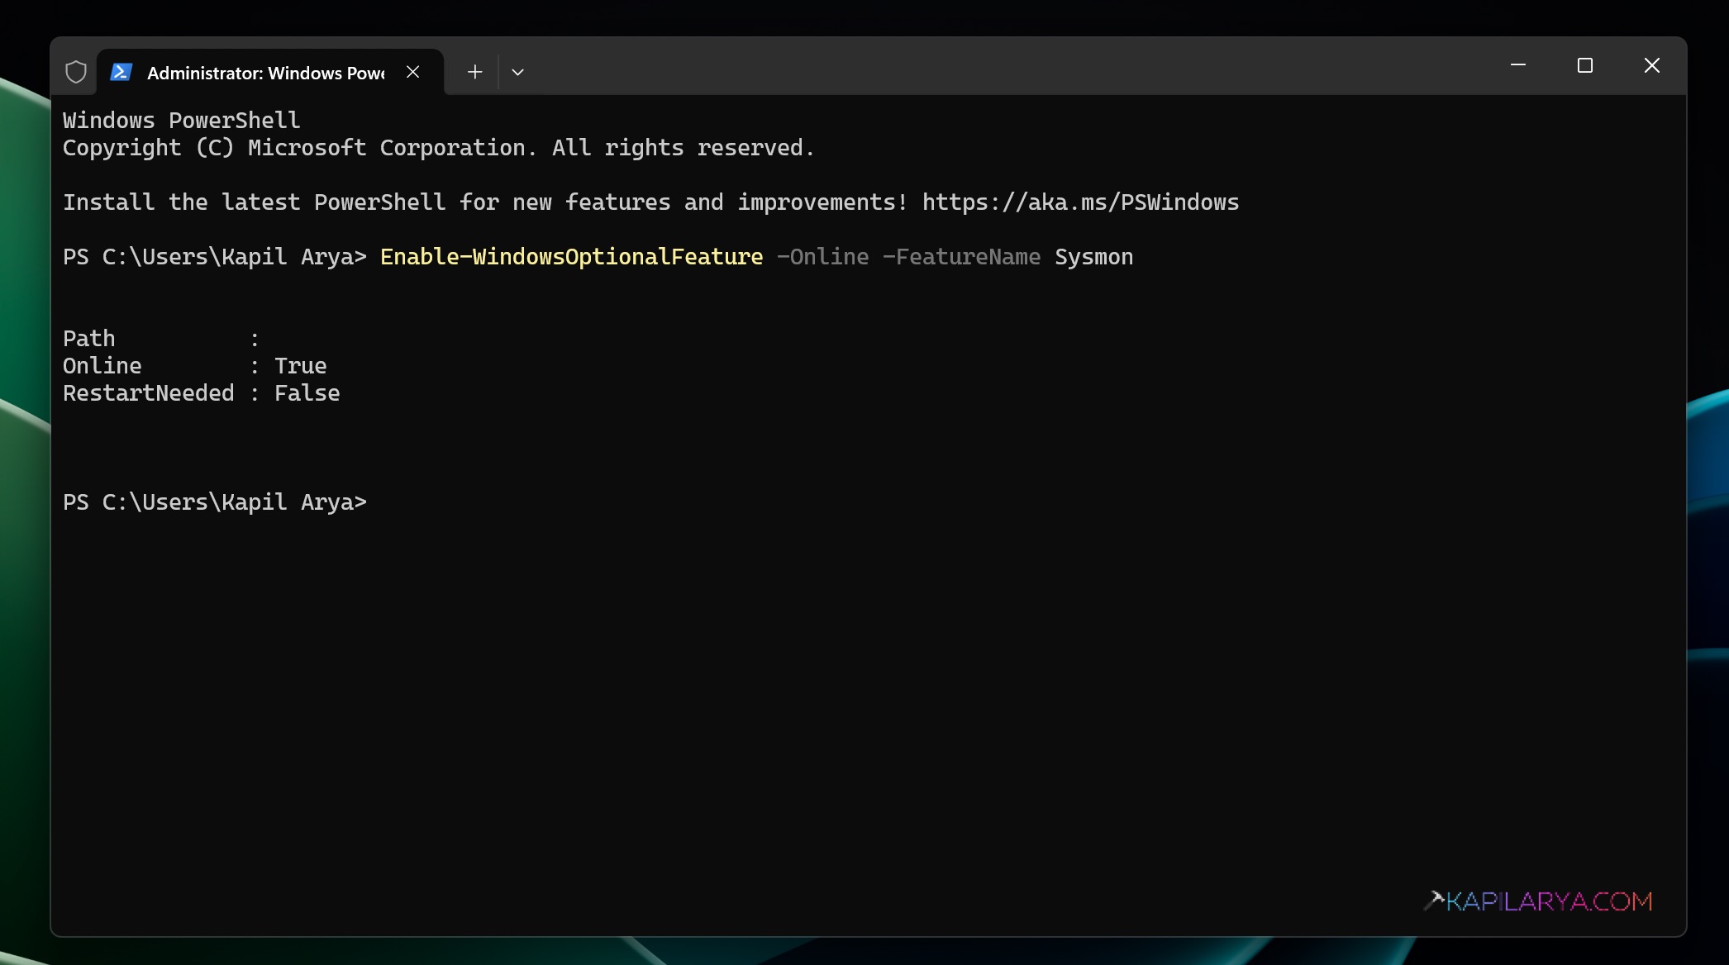Click the X icon to close the window
Viewport: 1729px width, 965px height.
(x=1651, y=65)
